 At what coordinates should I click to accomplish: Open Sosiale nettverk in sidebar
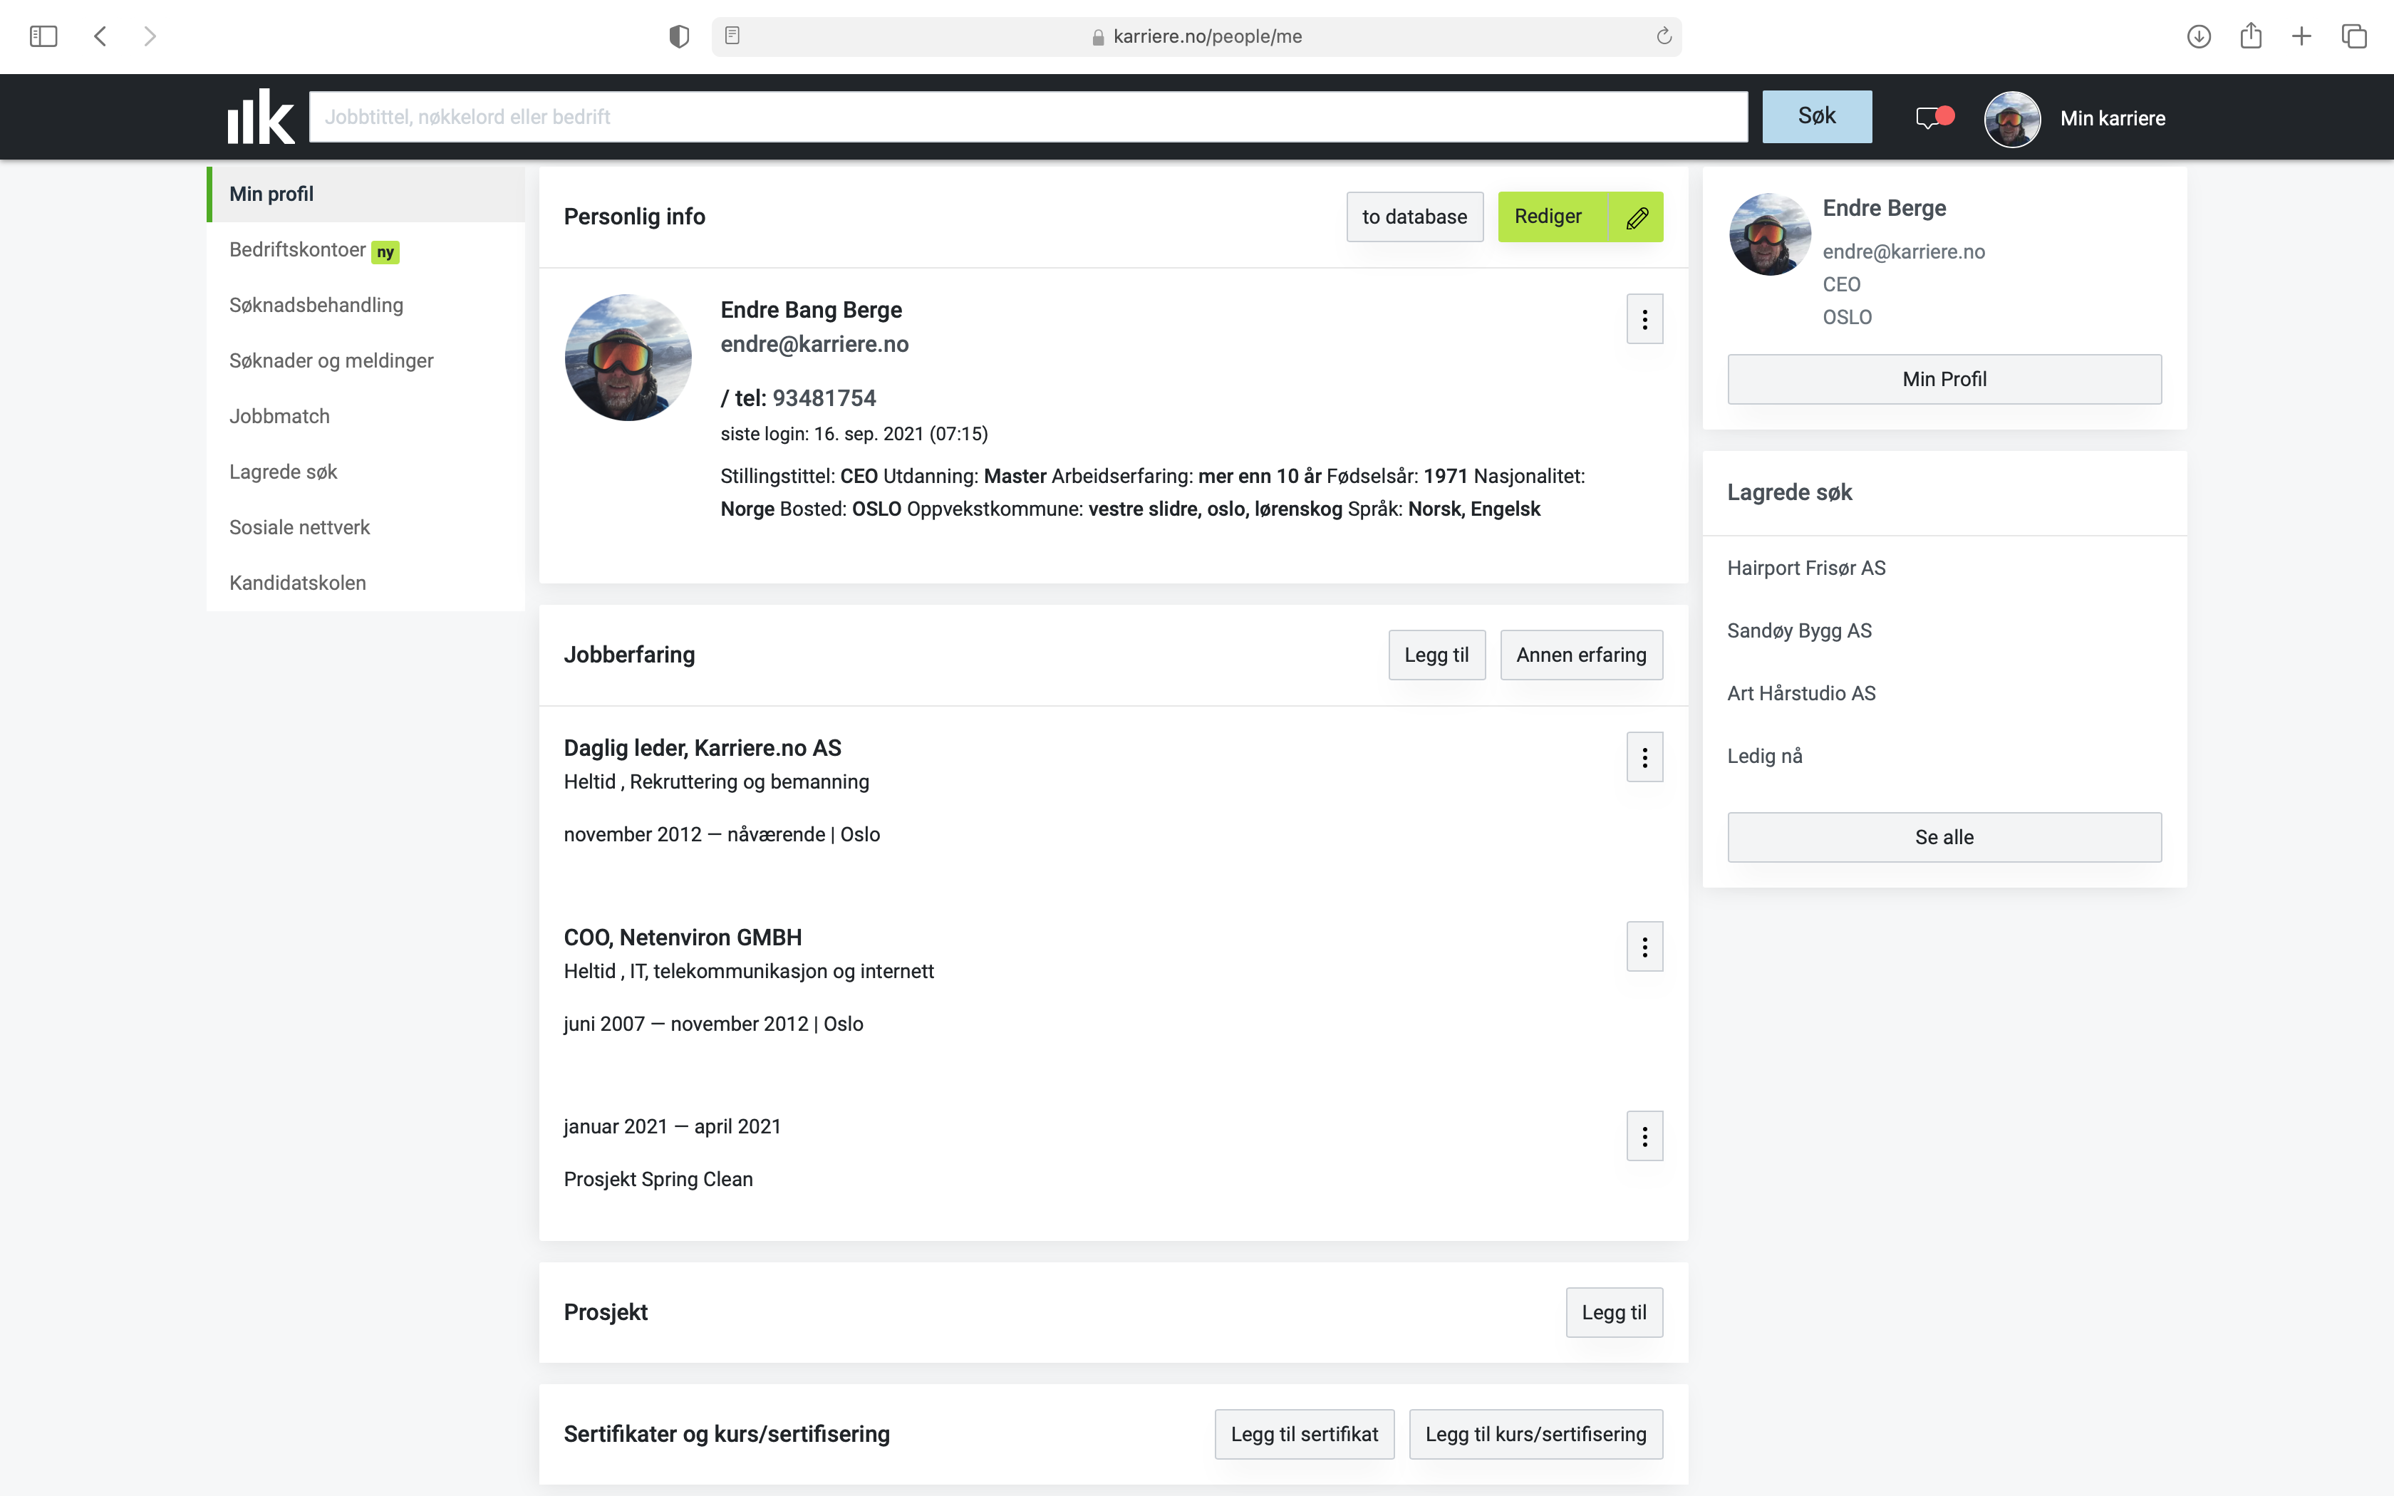[366, 527]
